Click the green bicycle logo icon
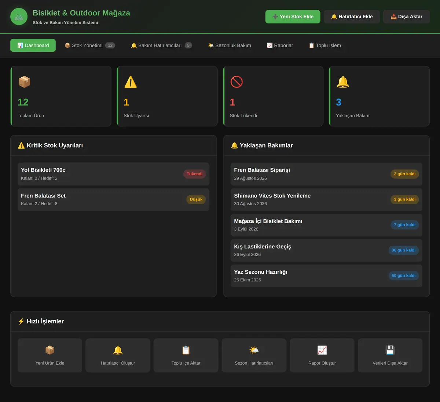 click(x=19, y=16)
